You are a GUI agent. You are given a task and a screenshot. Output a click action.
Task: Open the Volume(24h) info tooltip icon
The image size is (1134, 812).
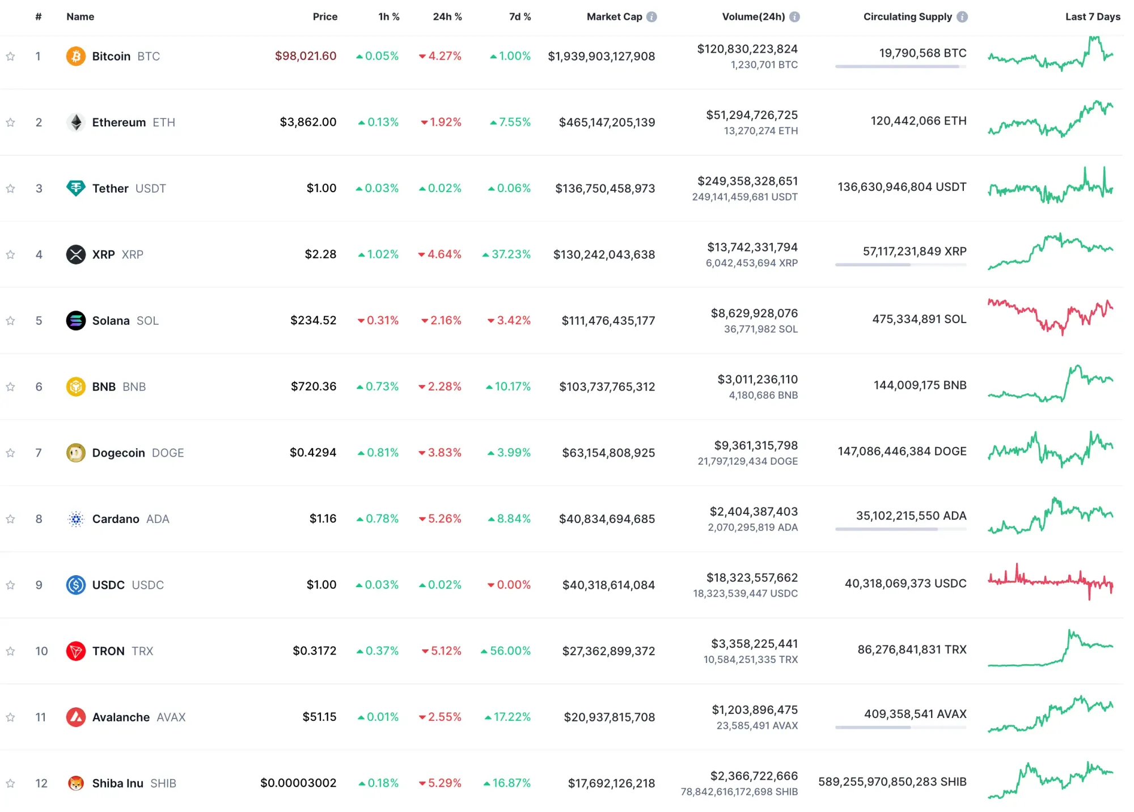(x=794, y=17)
